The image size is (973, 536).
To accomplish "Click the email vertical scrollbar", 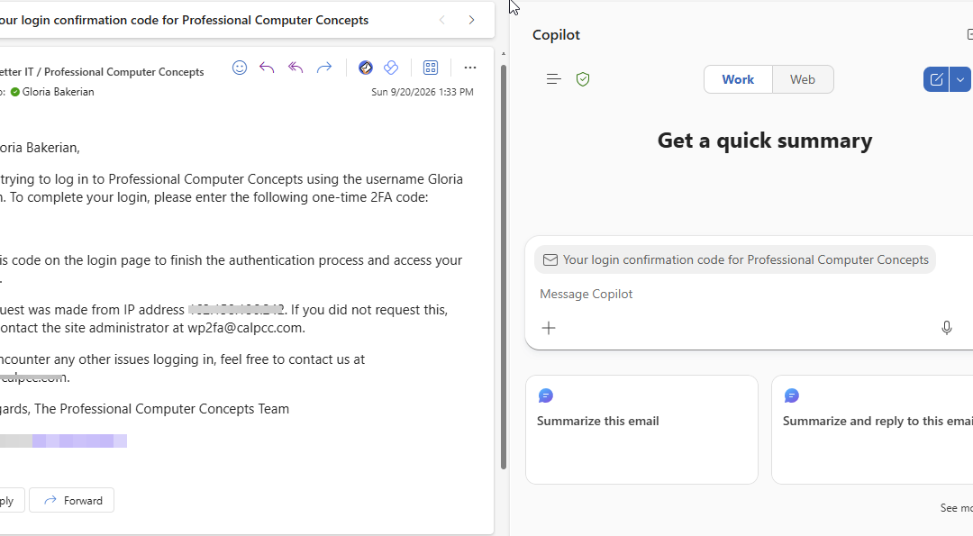I will coord(504,267).
